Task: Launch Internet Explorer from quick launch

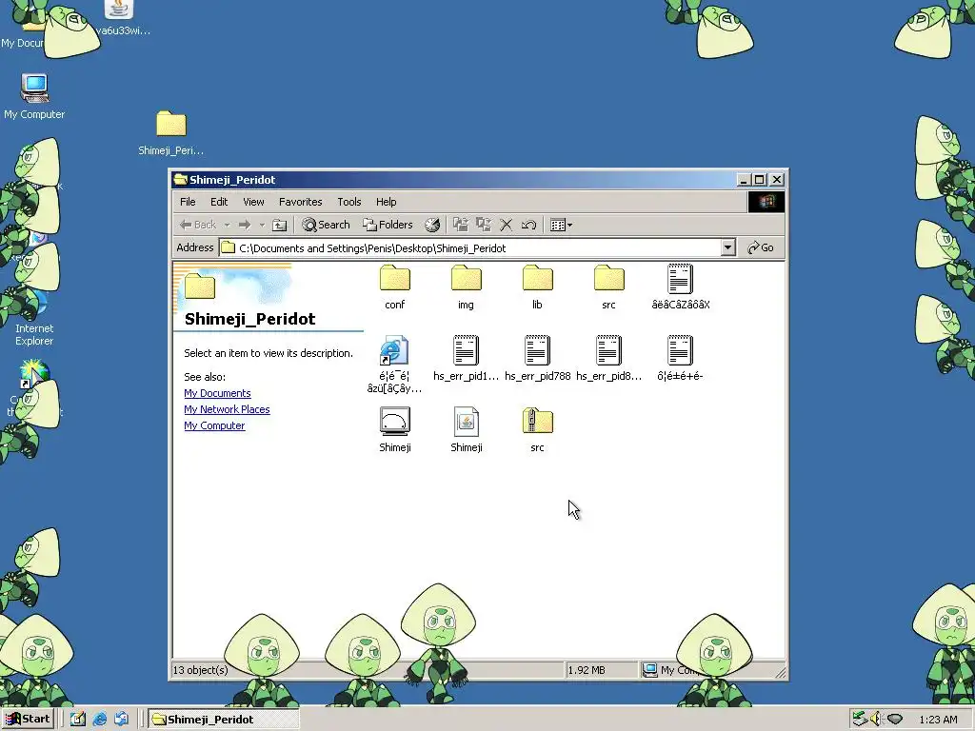Action: click(99, 720)
